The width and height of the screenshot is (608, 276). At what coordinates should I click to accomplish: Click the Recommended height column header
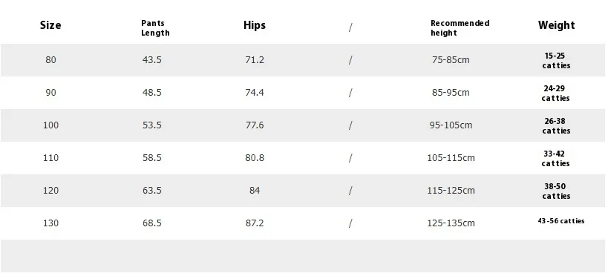(x=460, y=28)
